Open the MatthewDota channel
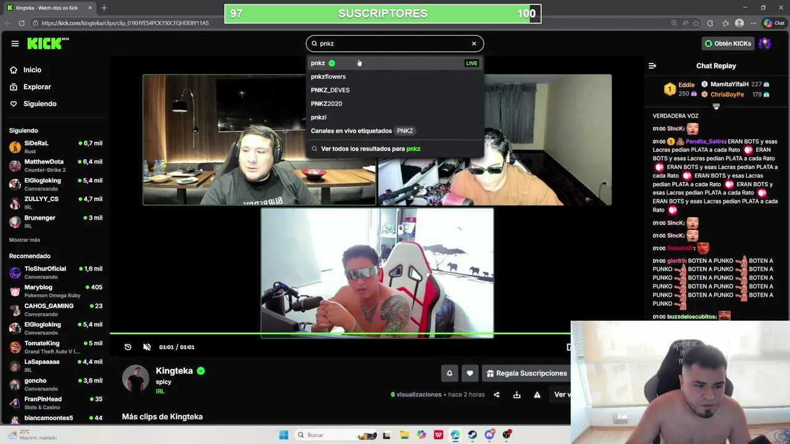Image resolution: width=790 pixels, height=444 pixels. (56, 165)
